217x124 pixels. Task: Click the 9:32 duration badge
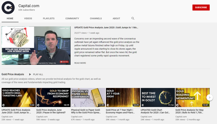click(32, 105)
